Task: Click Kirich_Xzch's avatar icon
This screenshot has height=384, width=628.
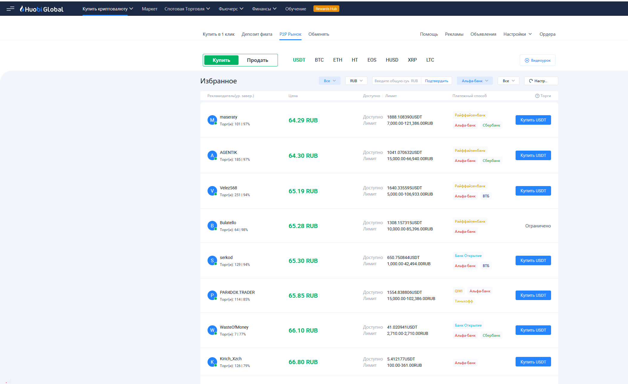Action: coord(212,362)
